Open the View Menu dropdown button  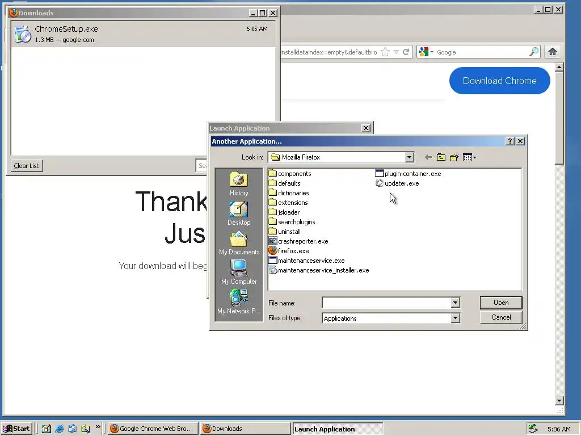click(x=469, y=158)
